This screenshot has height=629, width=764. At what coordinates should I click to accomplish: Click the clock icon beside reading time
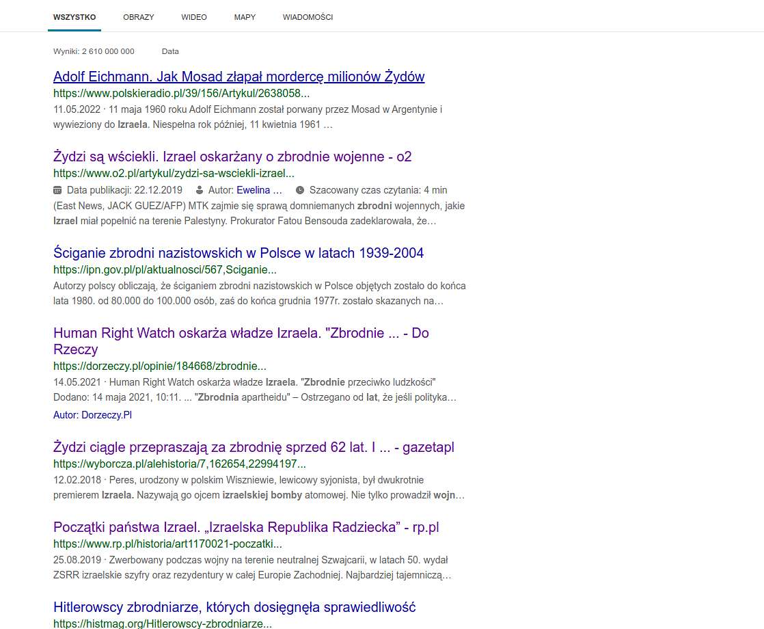click(x=300, y=190)
